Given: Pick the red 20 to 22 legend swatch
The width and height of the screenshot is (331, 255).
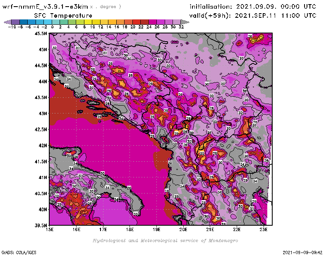Looking at the screenshot, I should tap(137, 22).
